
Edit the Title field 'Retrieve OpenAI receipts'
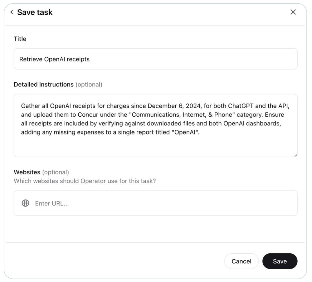[155, 59]
